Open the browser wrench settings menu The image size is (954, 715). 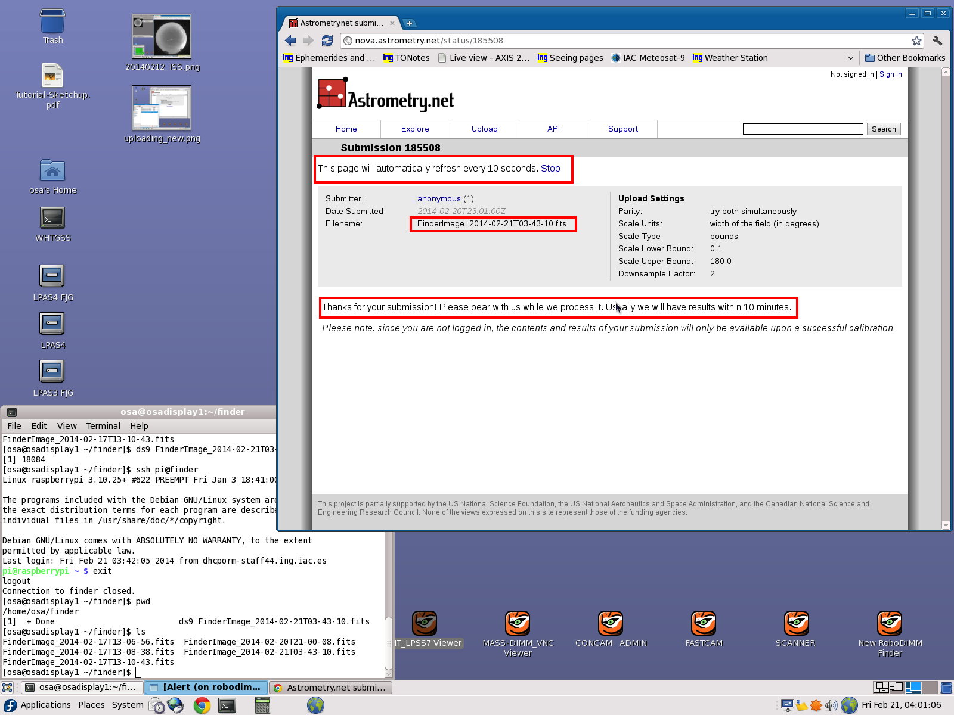[x=937, y=41]
